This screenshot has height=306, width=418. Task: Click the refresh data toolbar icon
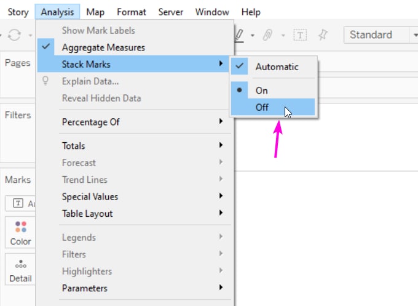pyautogui.click(x=14, y=35)
